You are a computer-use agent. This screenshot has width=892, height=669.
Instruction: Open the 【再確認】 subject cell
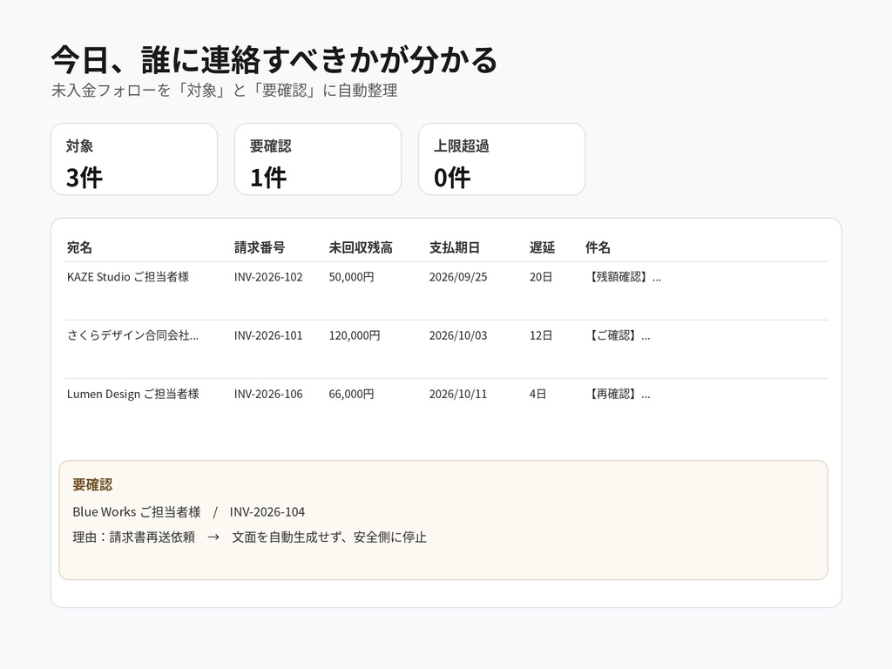[618, 395]
